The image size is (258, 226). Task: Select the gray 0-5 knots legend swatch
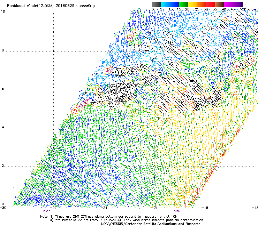tap(156, 4)
